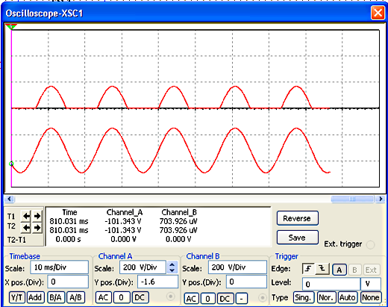This screenshot has width=388, height=307.
Task: Open trigger level unit V box
Action: [x=371, y=284]
